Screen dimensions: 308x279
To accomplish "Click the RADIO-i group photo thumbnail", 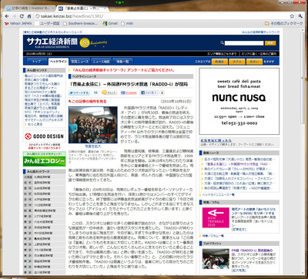I will [93, 125].
